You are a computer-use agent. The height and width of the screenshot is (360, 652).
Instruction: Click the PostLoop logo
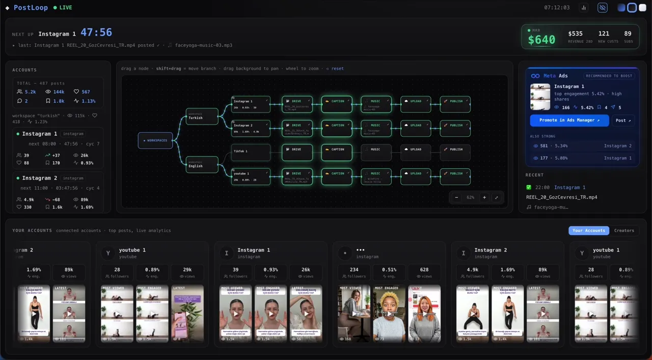28,8
